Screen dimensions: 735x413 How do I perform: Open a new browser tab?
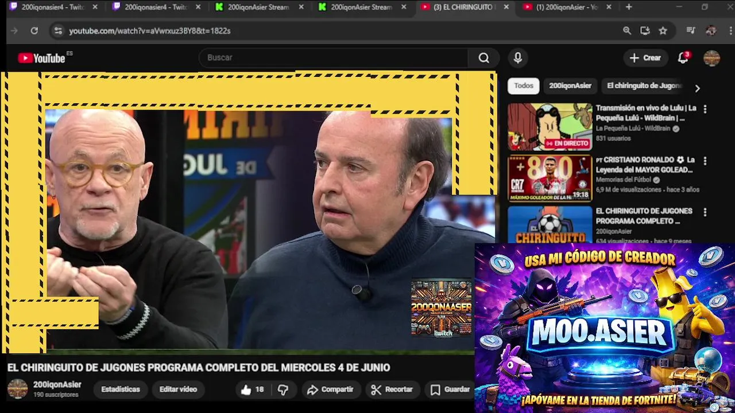coord(629,7)
